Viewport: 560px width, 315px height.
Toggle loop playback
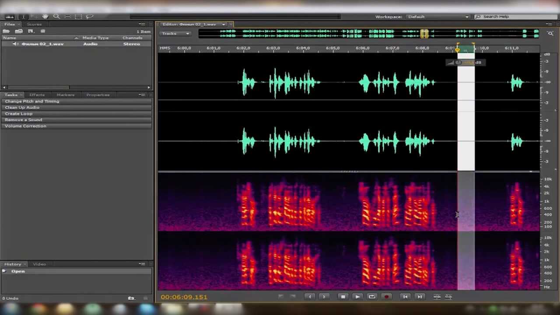372,297
